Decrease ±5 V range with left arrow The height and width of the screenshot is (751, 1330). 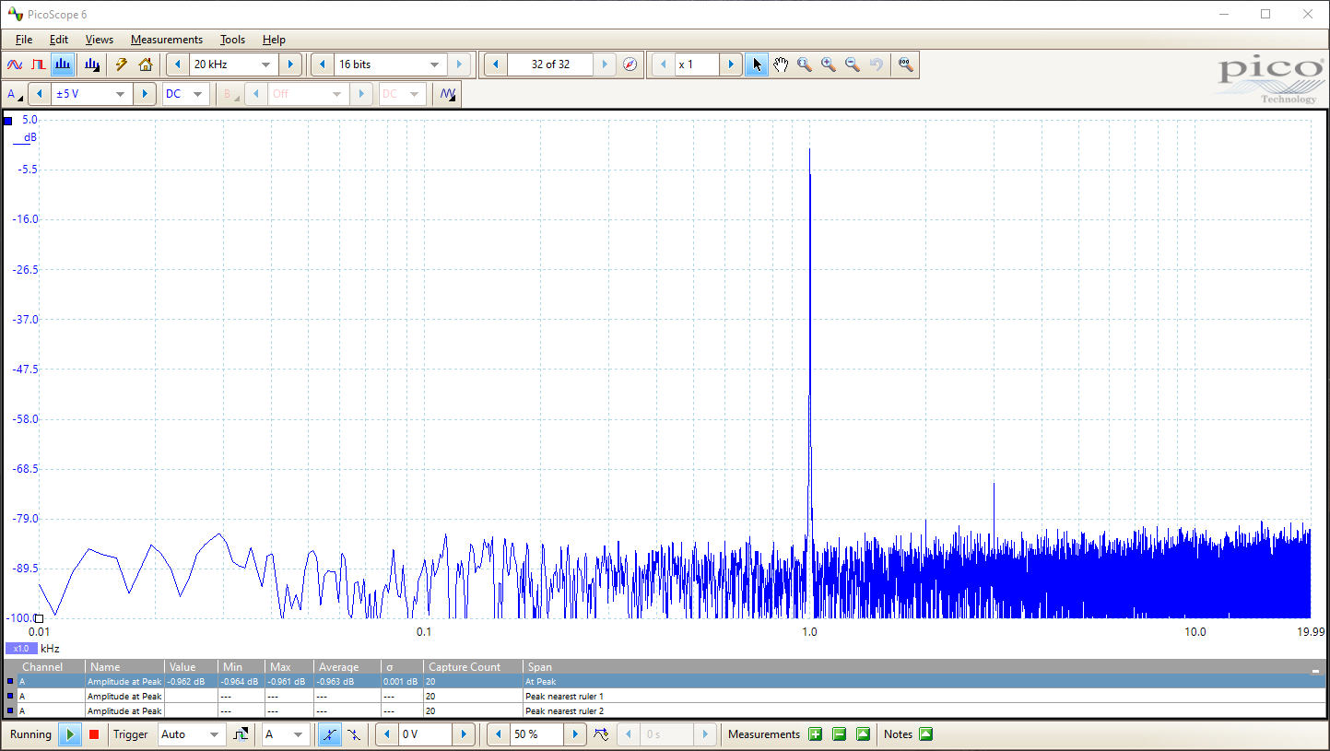[40, 94]
